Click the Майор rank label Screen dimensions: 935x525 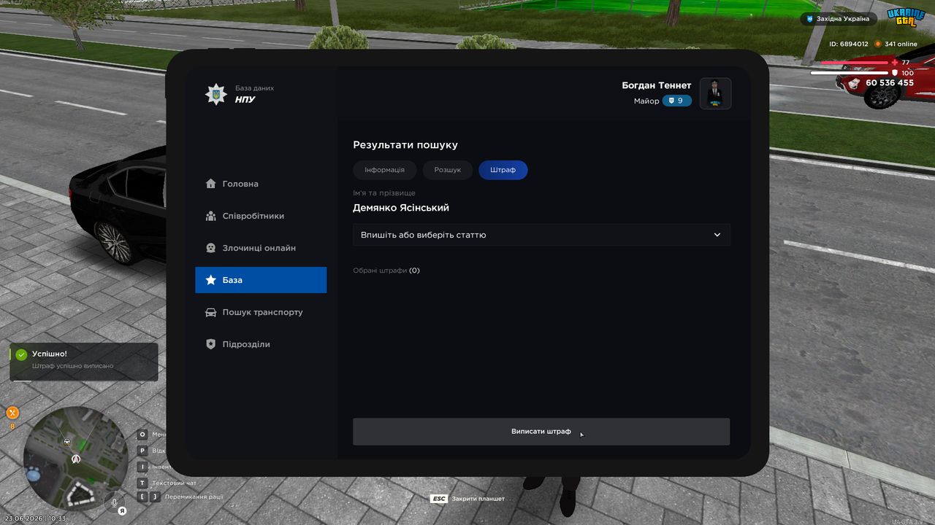pyautogui.click(x=646, y=101)
